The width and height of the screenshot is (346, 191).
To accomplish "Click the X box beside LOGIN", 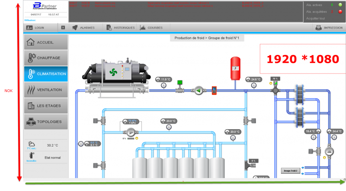I will pyautogui.click(x=63, y=28).
